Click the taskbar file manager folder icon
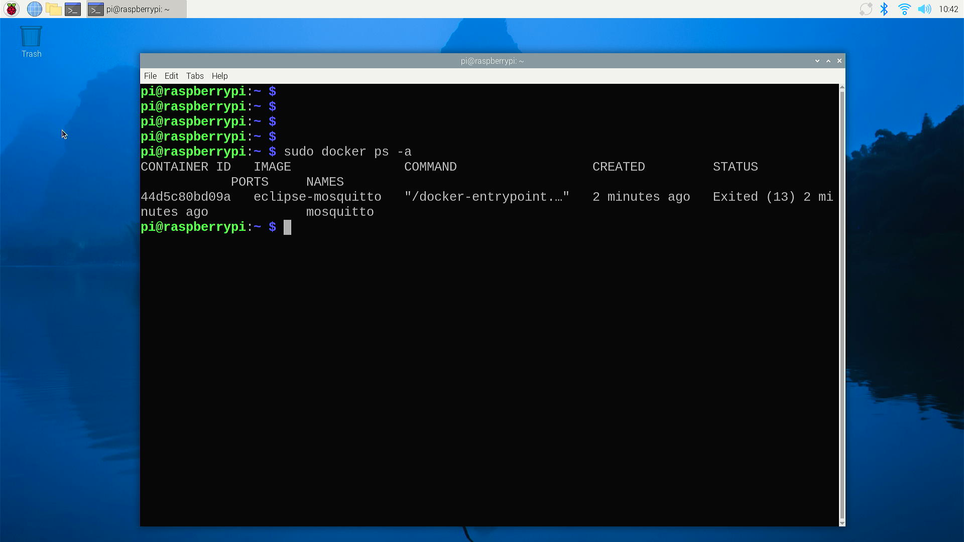This screenshot has height=542, width=964. click(54, 9)
